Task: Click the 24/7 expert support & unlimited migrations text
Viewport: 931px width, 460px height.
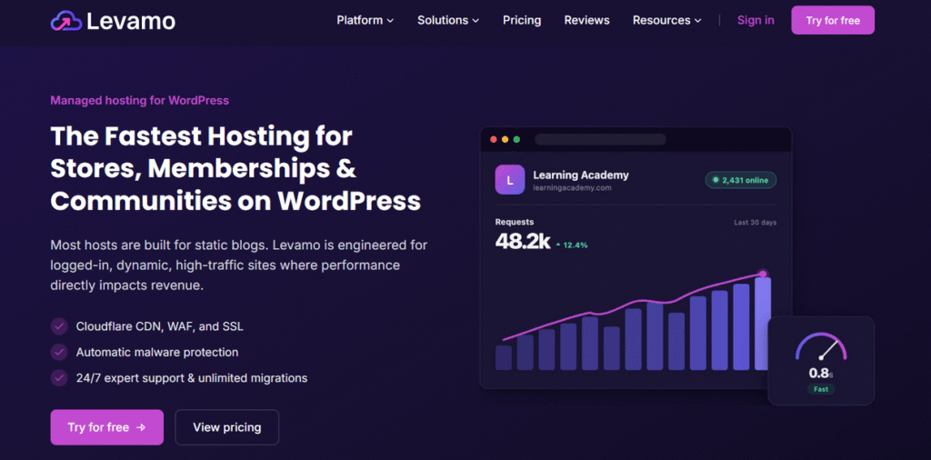Action: 192,377
